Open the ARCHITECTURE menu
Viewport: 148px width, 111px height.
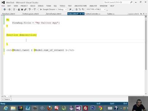point(80,6)
